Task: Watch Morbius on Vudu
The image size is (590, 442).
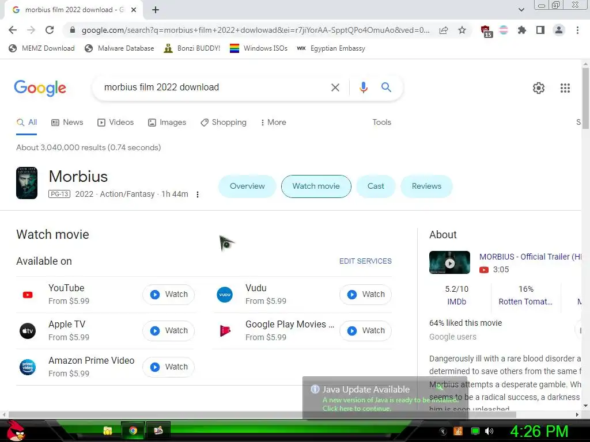Action: click(365, 295)
